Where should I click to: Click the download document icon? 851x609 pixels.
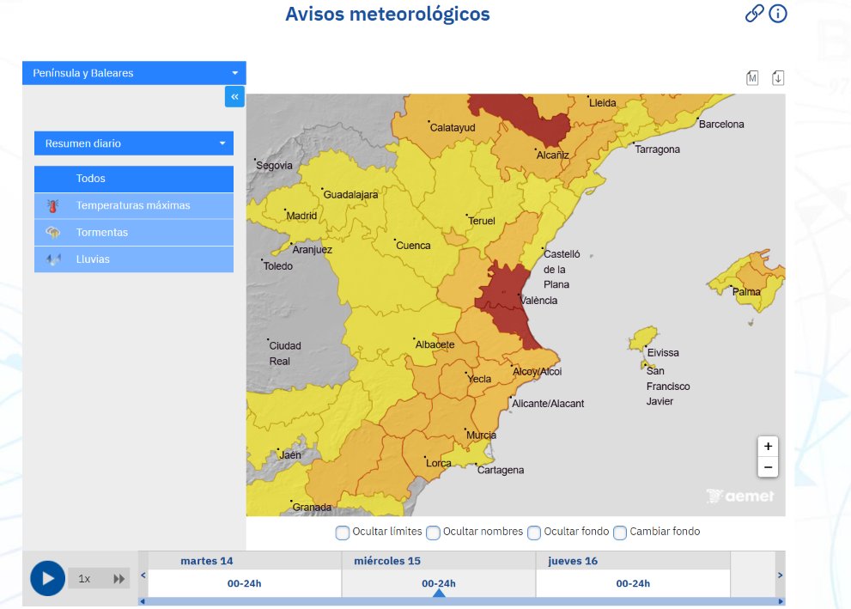click(x=778, y=78)
